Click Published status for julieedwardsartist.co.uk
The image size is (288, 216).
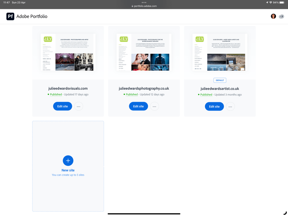[x=206, y=95]
